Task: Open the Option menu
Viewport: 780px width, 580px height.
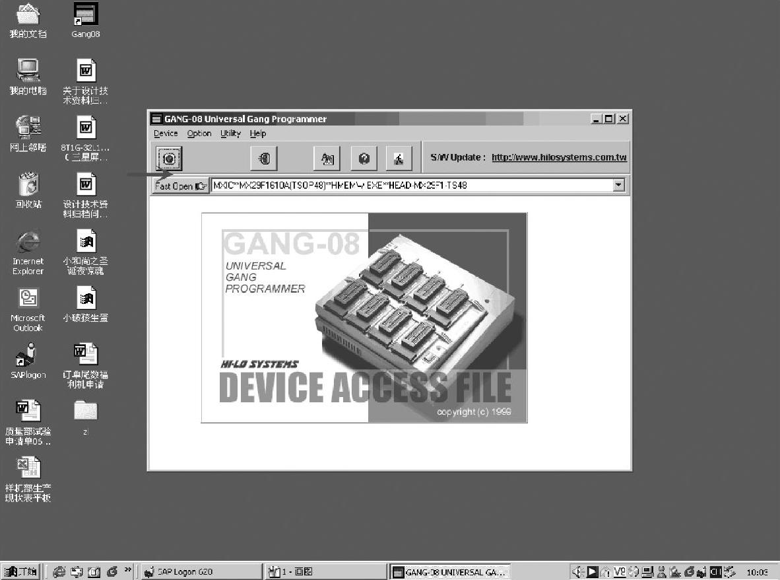Action: click(x=199, y=133)
